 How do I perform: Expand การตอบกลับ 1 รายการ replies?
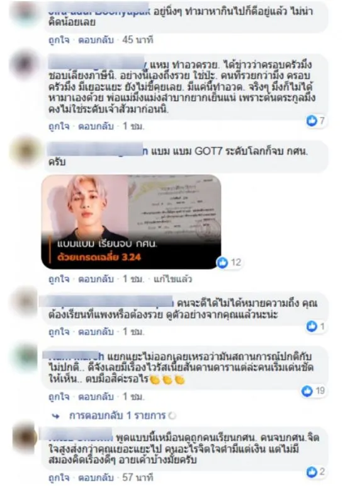point(117,415)
